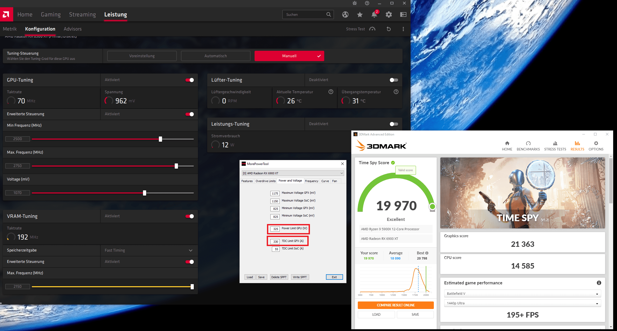The height and width of the screenshot is (331, 617).
Task: Open the settings gear in AMD software
Action: (389, 15)
